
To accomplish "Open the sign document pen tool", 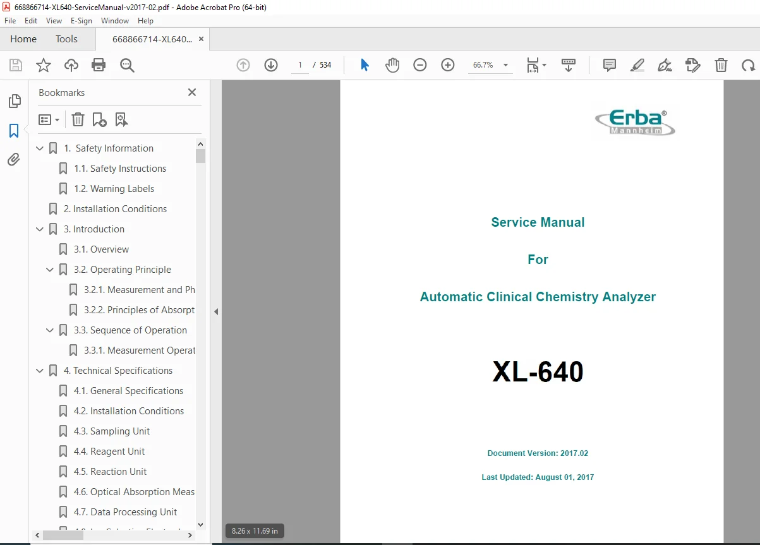I will pyautogui.click(x=665, y=65).
